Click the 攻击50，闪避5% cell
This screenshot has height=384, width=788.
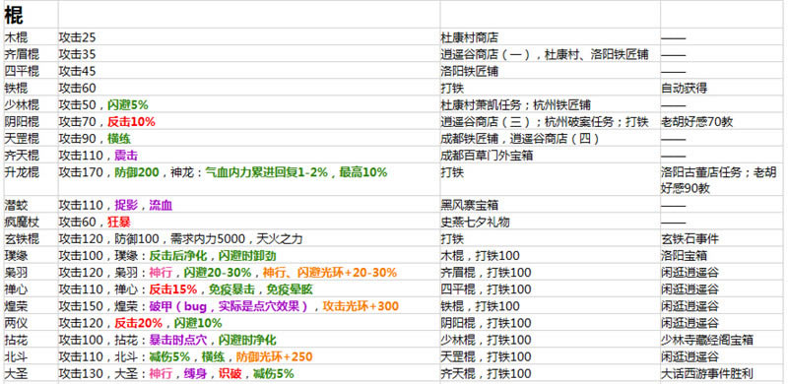(x=249, y=104)
